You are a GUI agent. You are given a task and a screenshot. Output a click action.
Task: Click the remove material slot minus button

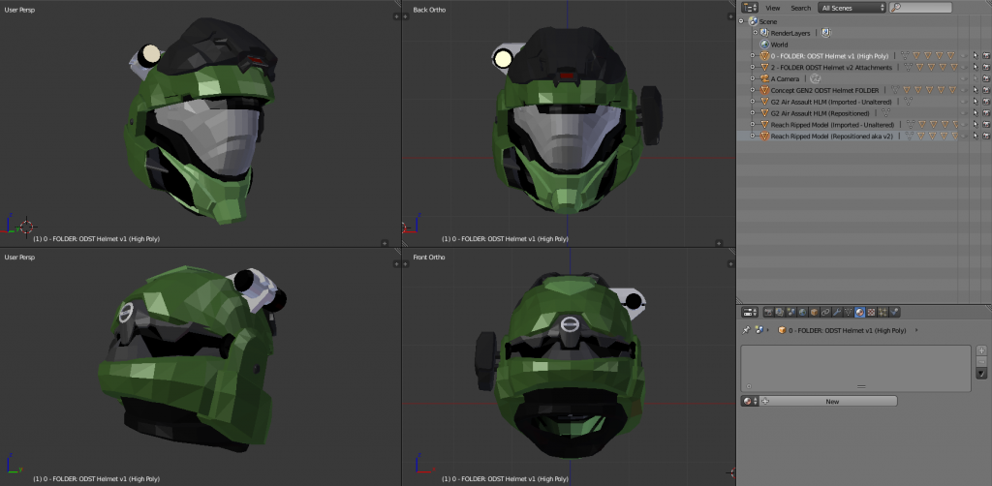(x=982, y=361)
